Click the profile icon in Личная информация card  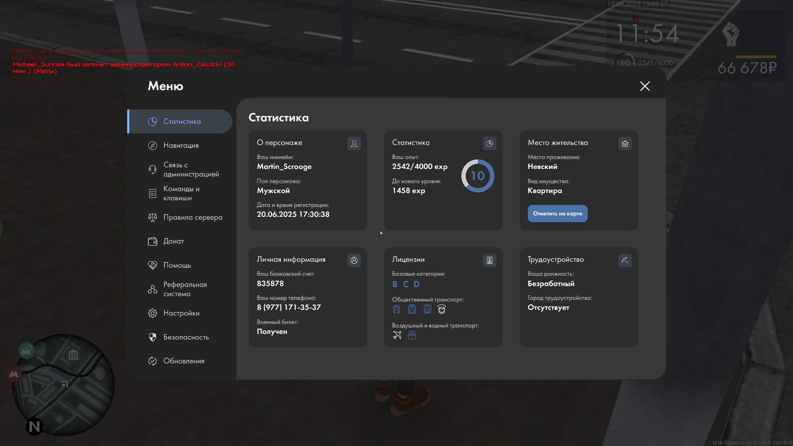coord(354,260)
